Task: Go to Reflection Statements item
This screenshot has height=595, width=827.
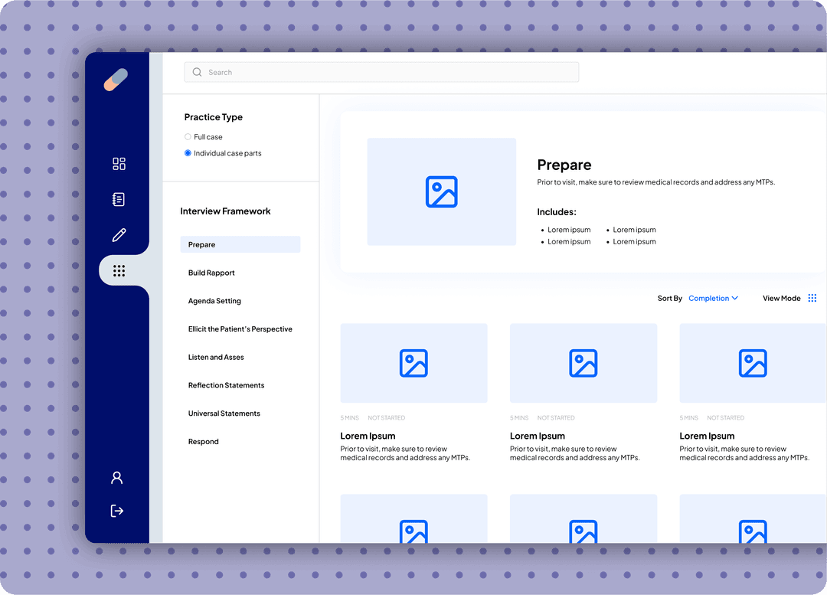Action: coord(226,385)
